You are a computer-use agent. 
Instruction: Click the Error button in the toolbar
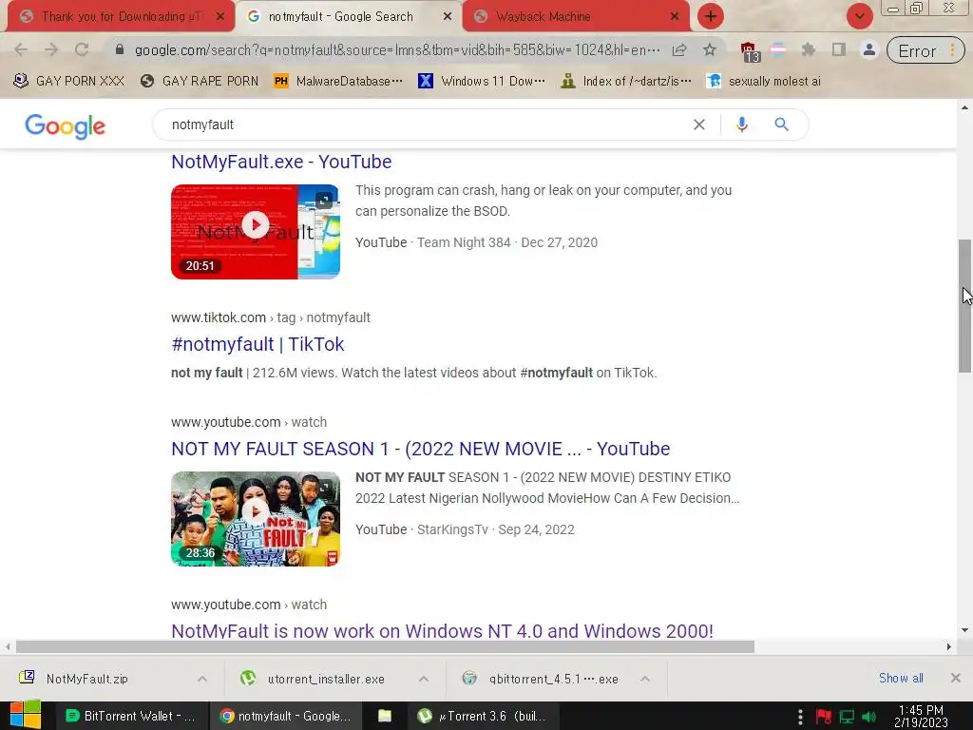click(925, 50)
